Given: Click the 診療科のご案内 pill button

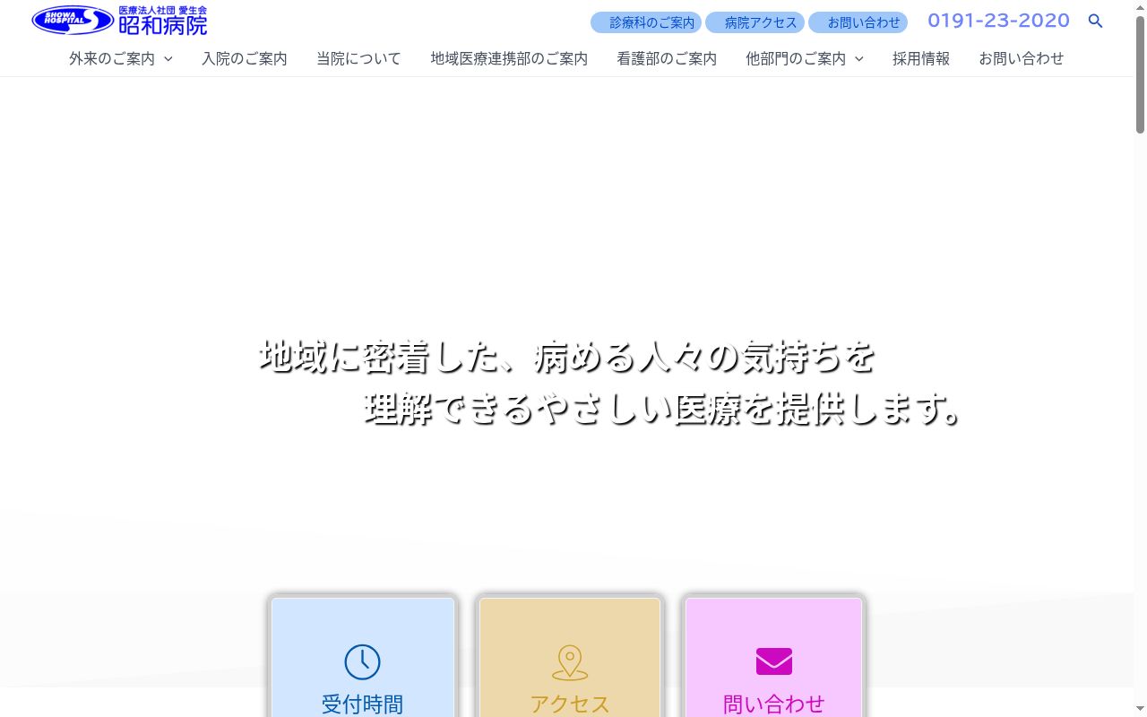Looking at the screenshot, I should click(646, 22).
